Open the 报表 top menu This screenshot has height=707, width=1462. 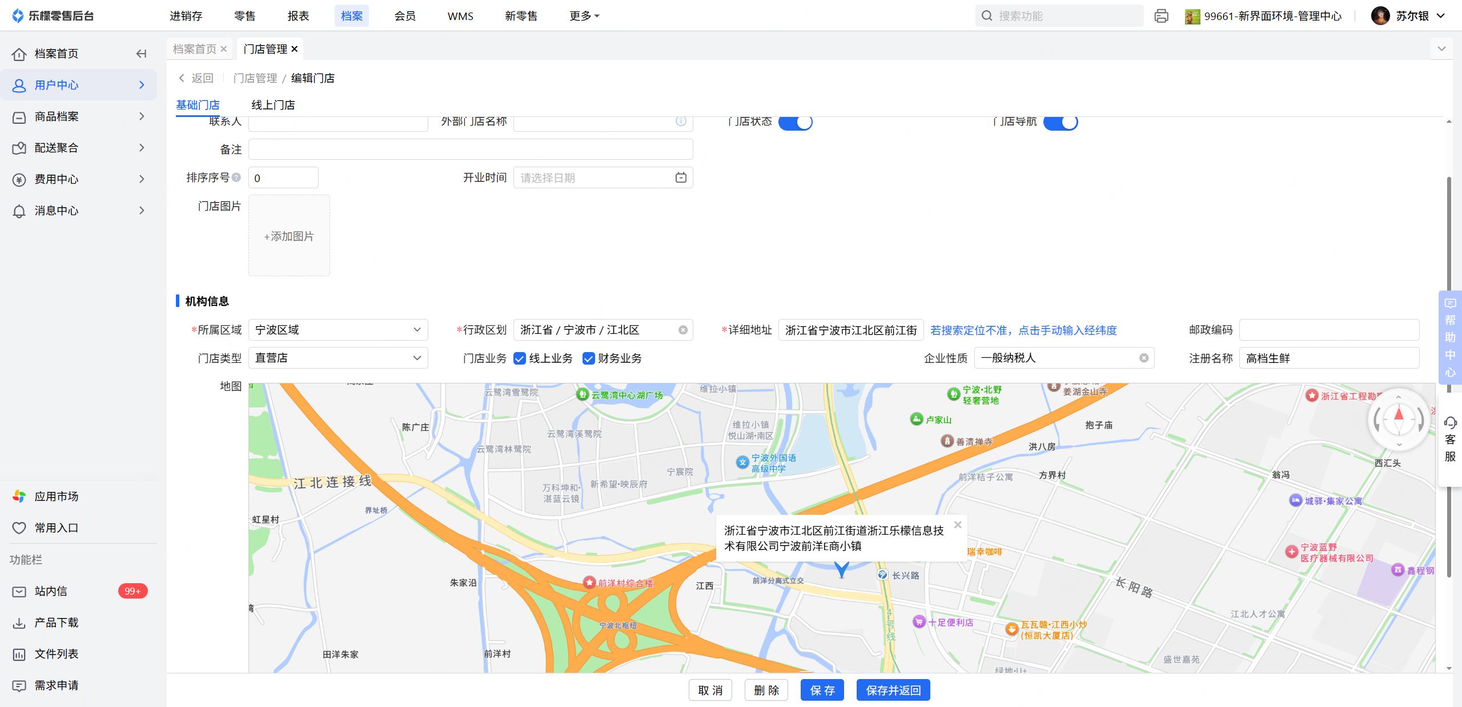[x=298, y=16]
